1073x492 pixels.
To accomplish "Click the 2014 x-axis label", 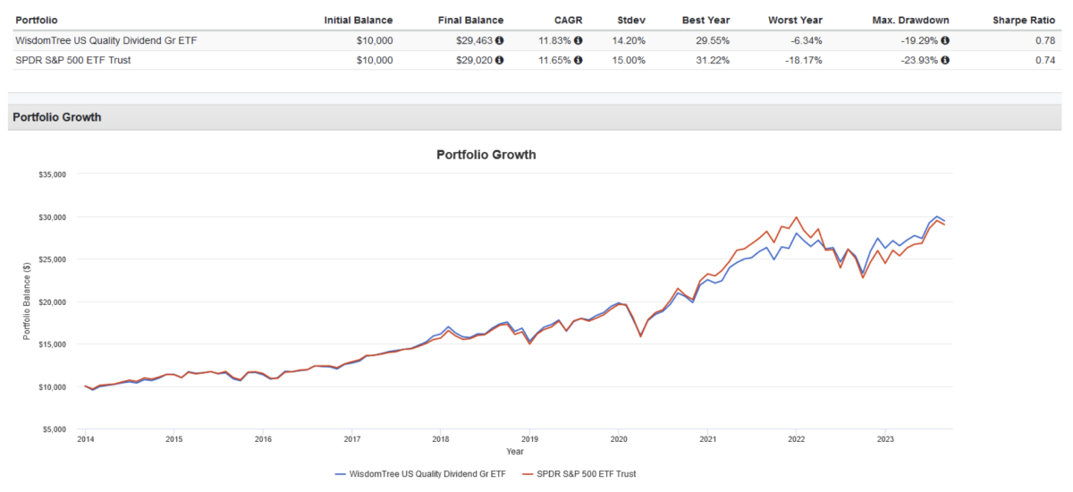I will point(85,440).
